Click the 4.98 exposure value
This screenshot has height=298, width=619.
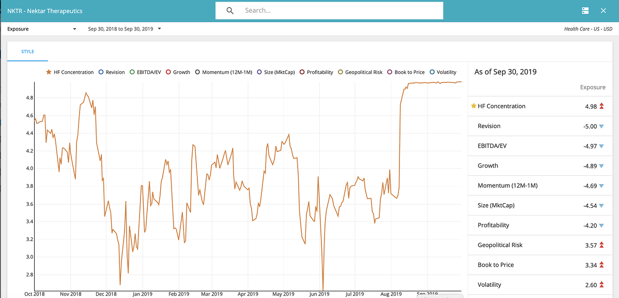click(x=591, y=106)
